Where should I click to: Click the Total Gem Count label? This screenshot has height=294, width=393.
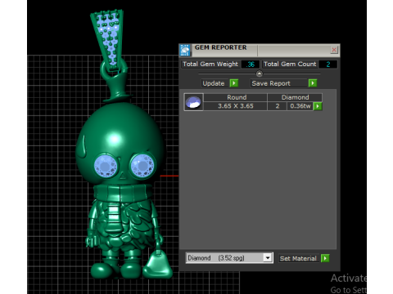coord(290,65)
